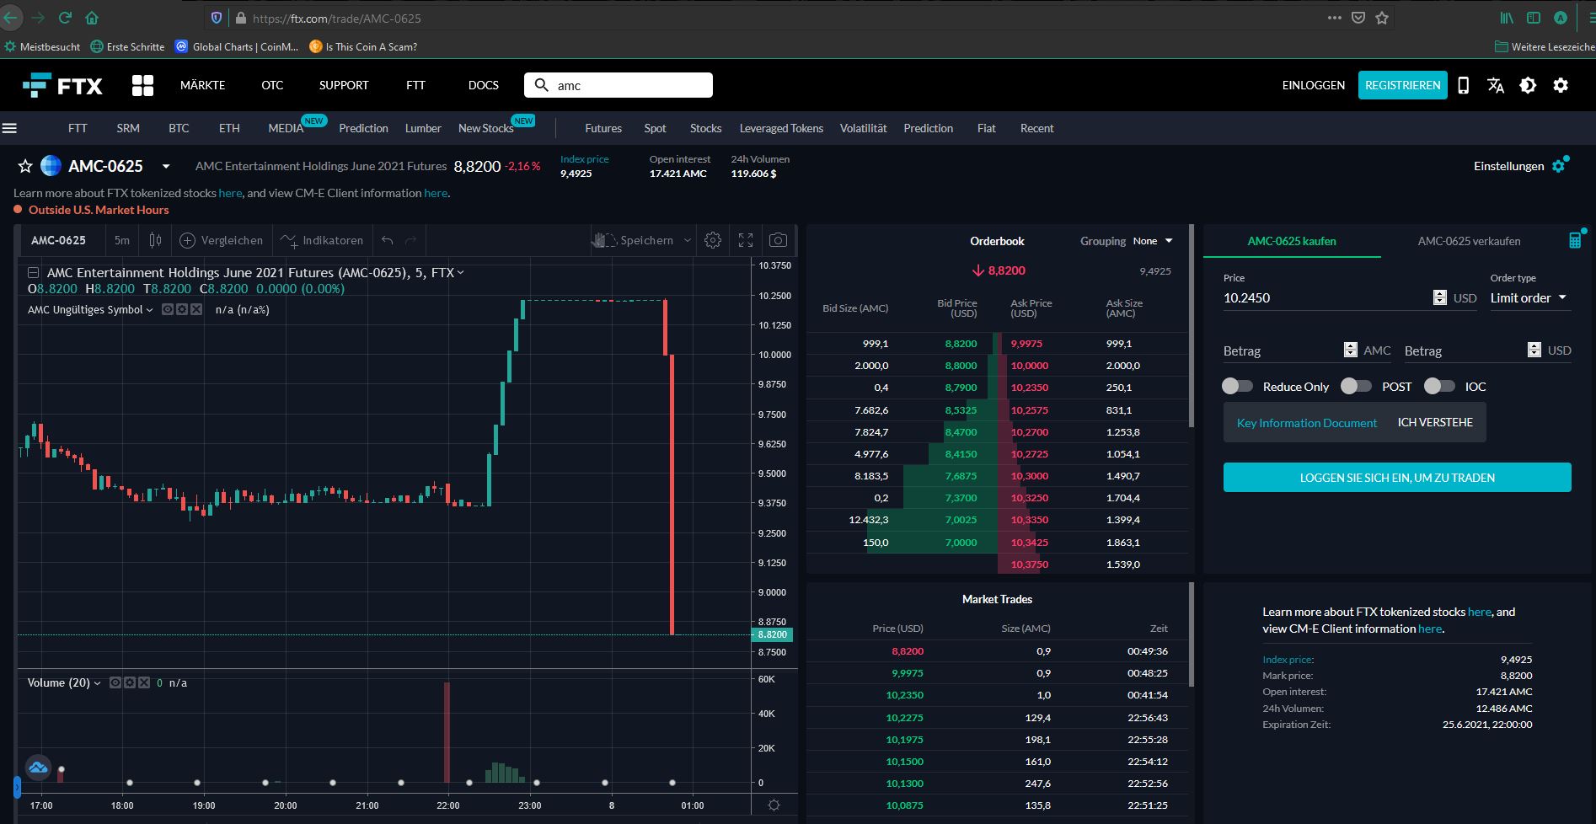Switch to the AMC-0625 verkaufen tab

point(1469,241)
